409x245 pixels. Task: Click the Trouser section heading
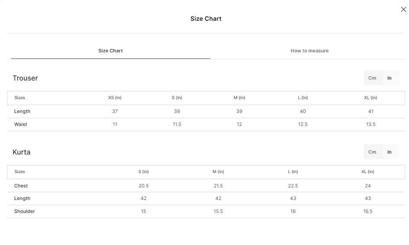tap(25, 78)
